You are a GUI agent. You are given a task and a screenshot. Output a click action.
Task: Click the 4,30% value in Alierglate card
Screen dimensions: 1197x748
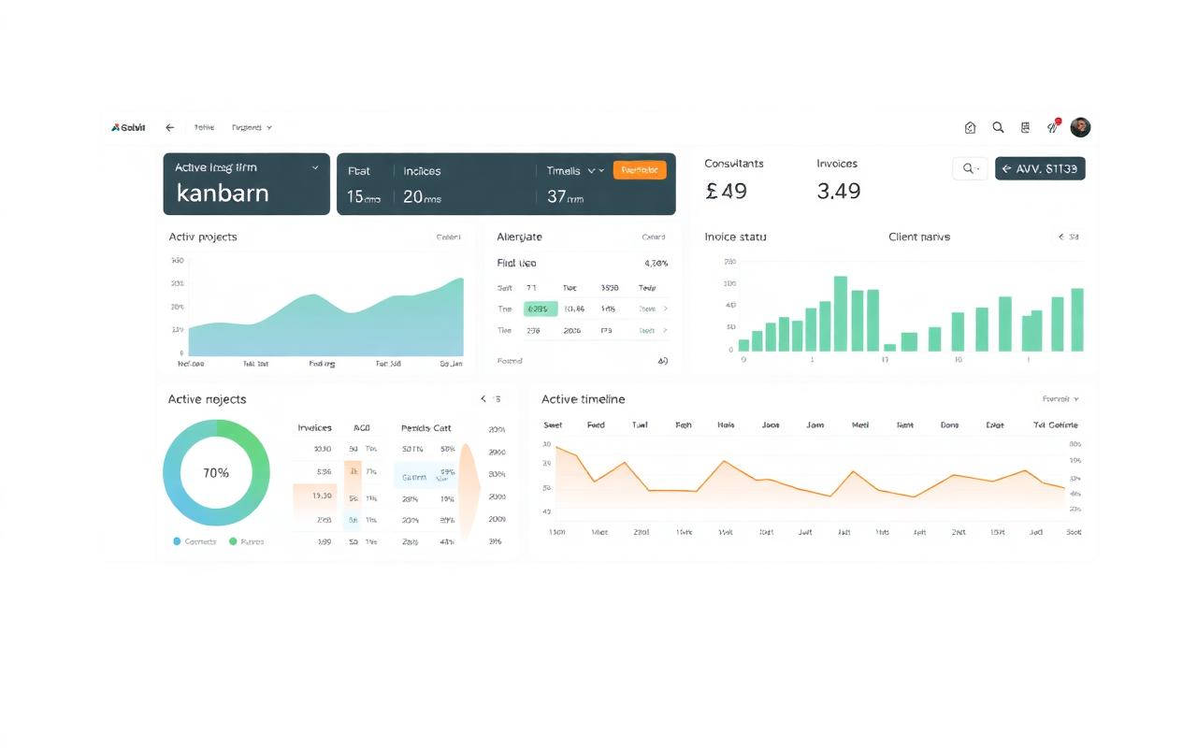656,264
